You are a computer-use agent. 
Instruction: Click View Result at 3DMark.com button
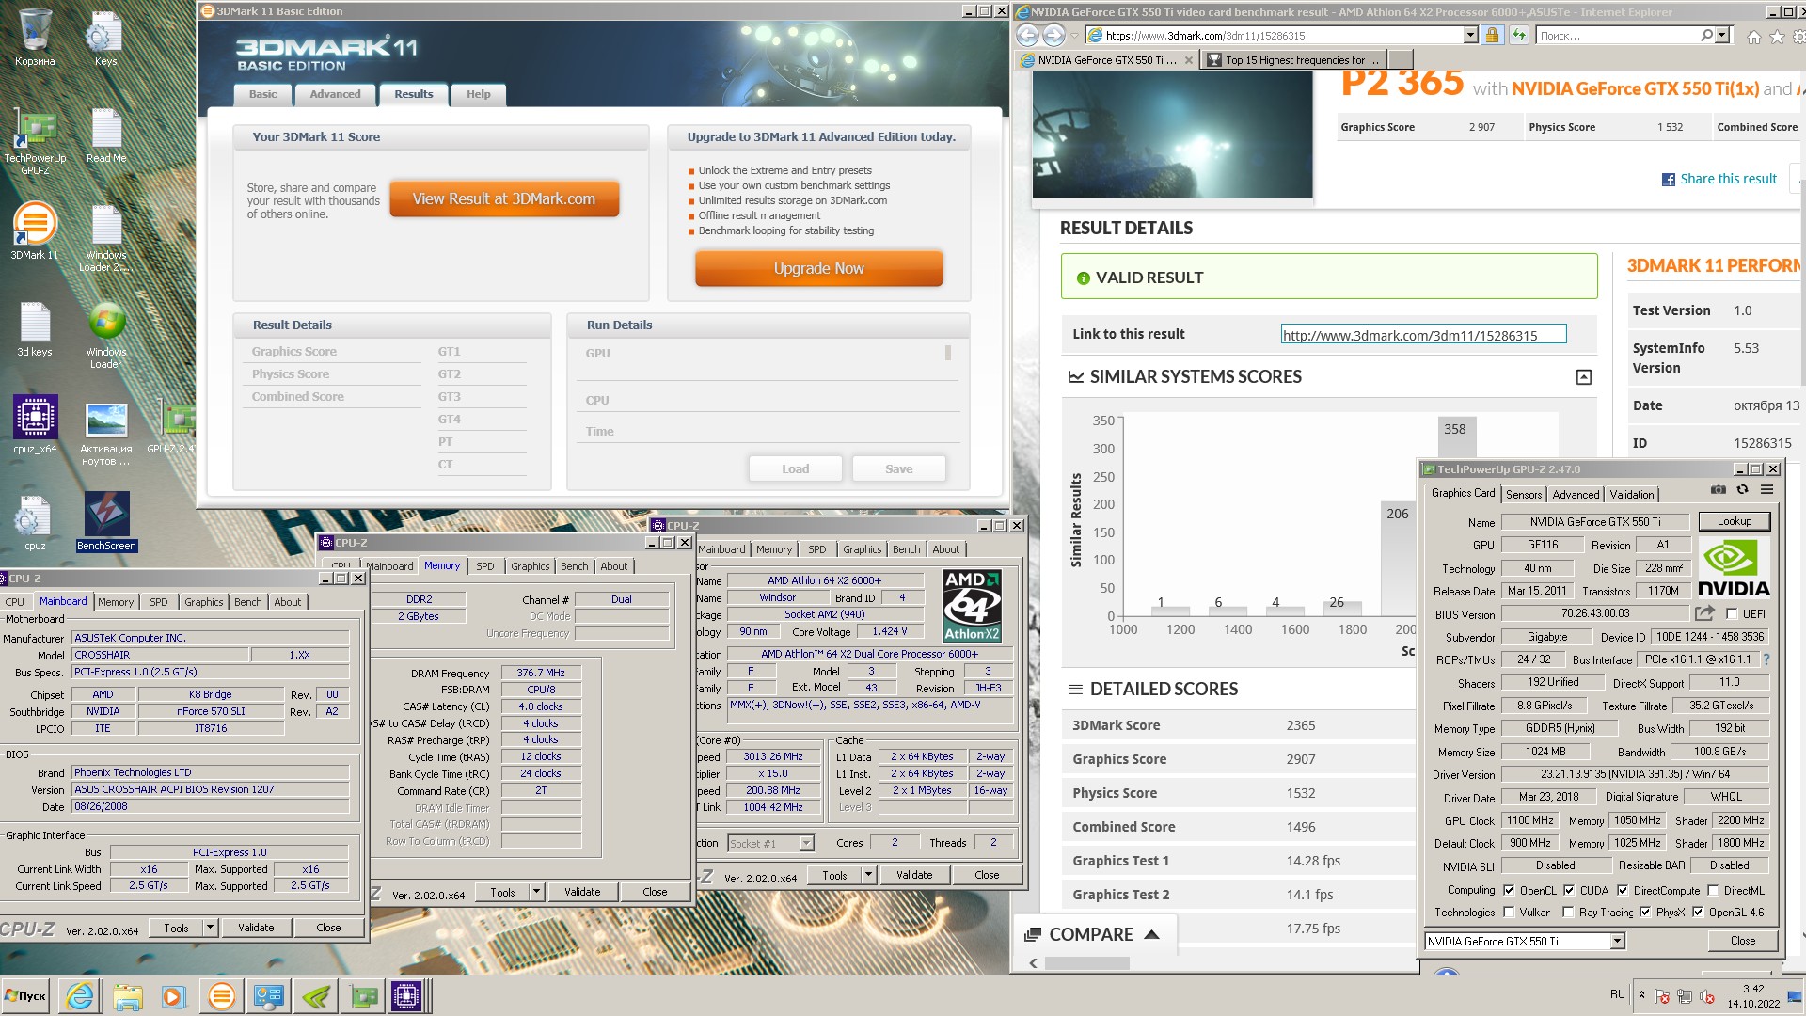(x=504, y=199)
